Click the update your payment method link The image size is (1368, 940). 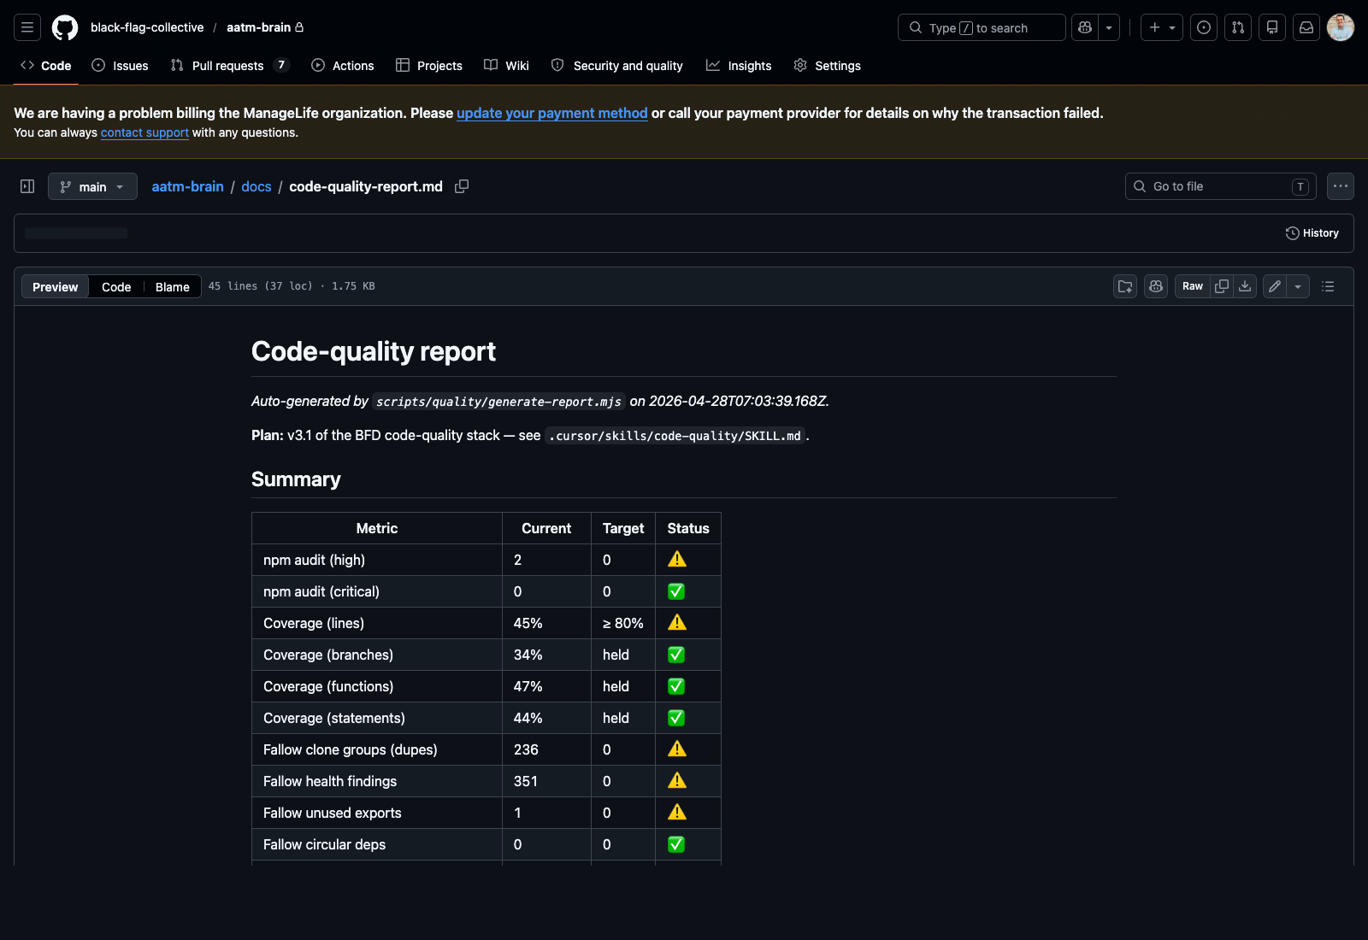pos(551,113)
